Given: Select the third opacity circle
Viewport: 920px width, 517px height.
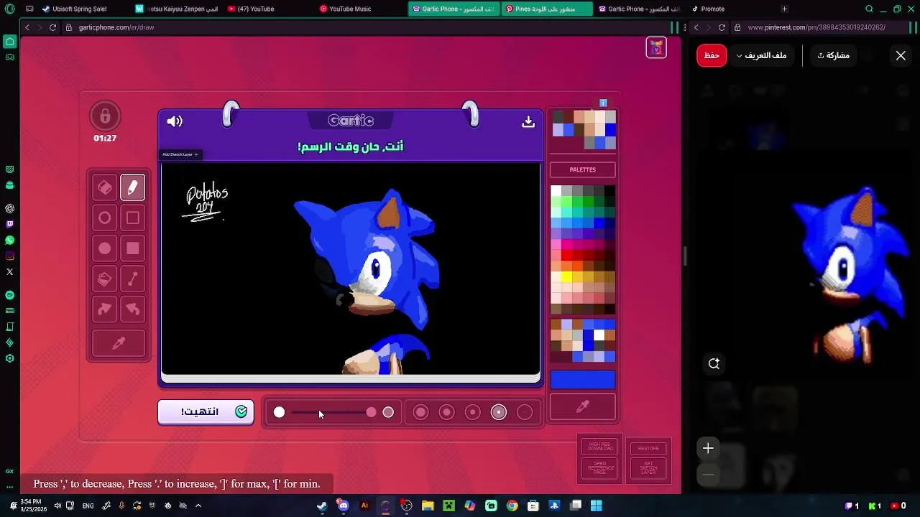Looking at the screenshot, I should [x=473, y=412].
